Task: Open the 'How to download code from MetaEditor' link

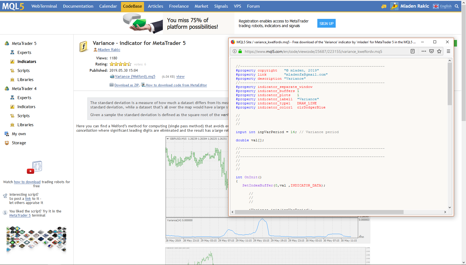Action: coord(176,85)
